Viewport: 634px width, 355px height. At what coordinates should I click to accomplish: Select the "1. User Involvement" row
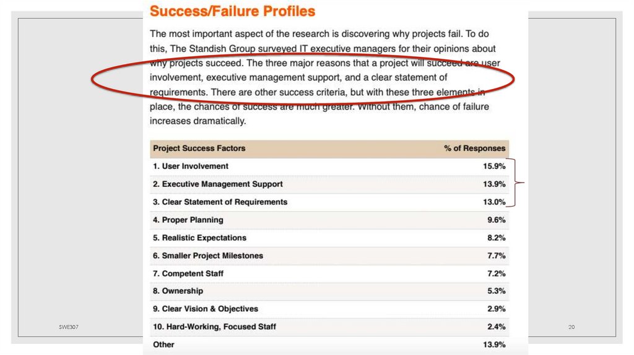pos(191,166)
